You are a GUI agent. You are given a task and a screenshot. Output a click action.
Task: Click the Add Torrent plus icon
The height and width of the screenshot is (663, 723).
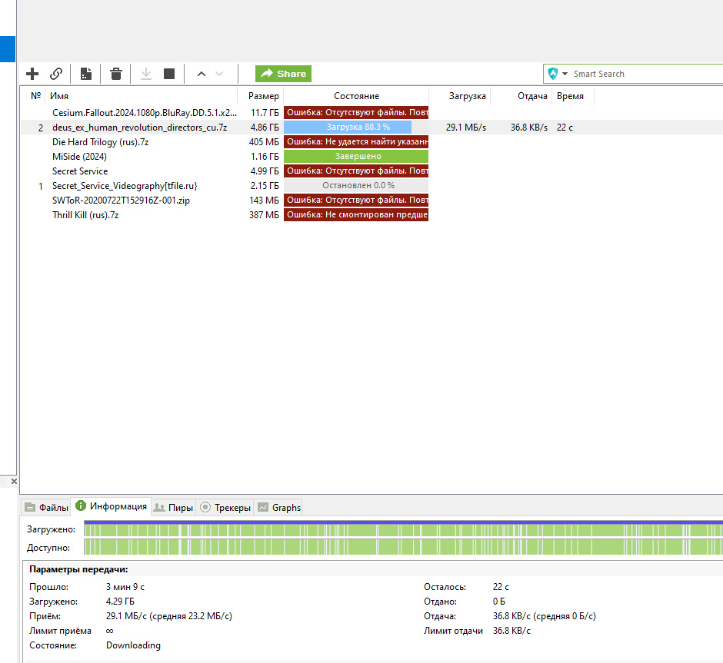[32, 74]
